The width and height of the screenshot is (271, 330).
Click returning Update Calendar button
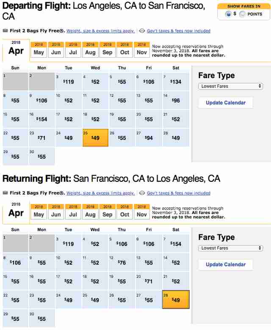click(x=226, y=265)
